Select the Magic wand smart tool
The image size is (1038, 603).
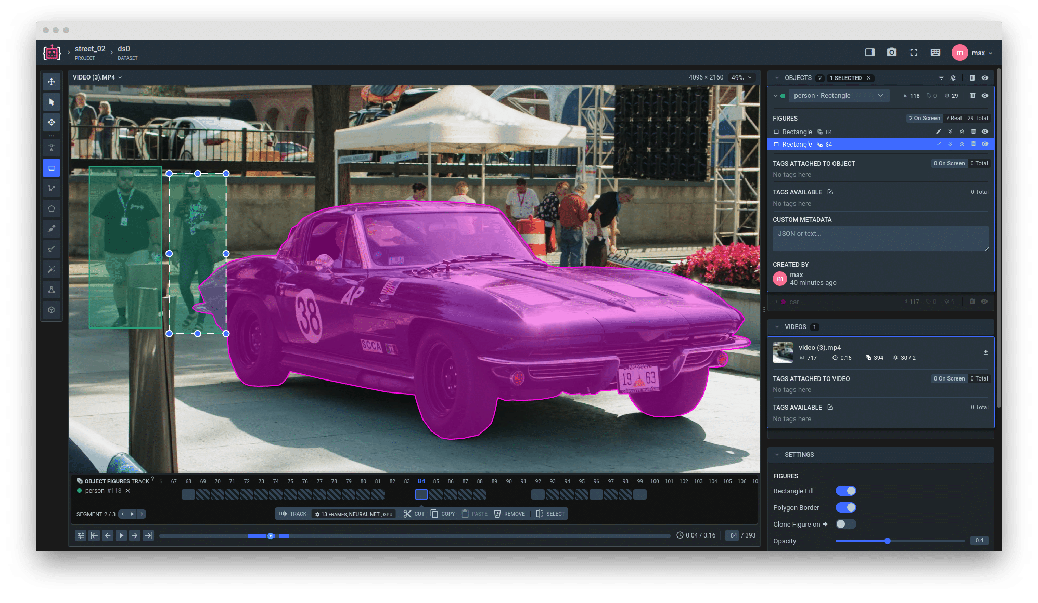(52, 269)
